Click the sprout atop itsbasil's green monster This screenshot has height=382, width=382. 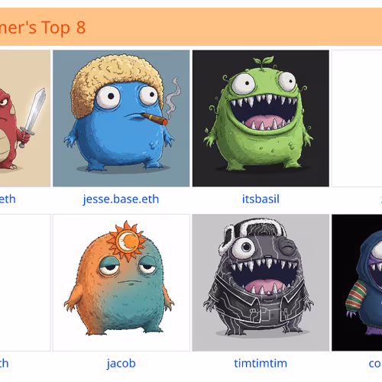(x=264, y=63)
